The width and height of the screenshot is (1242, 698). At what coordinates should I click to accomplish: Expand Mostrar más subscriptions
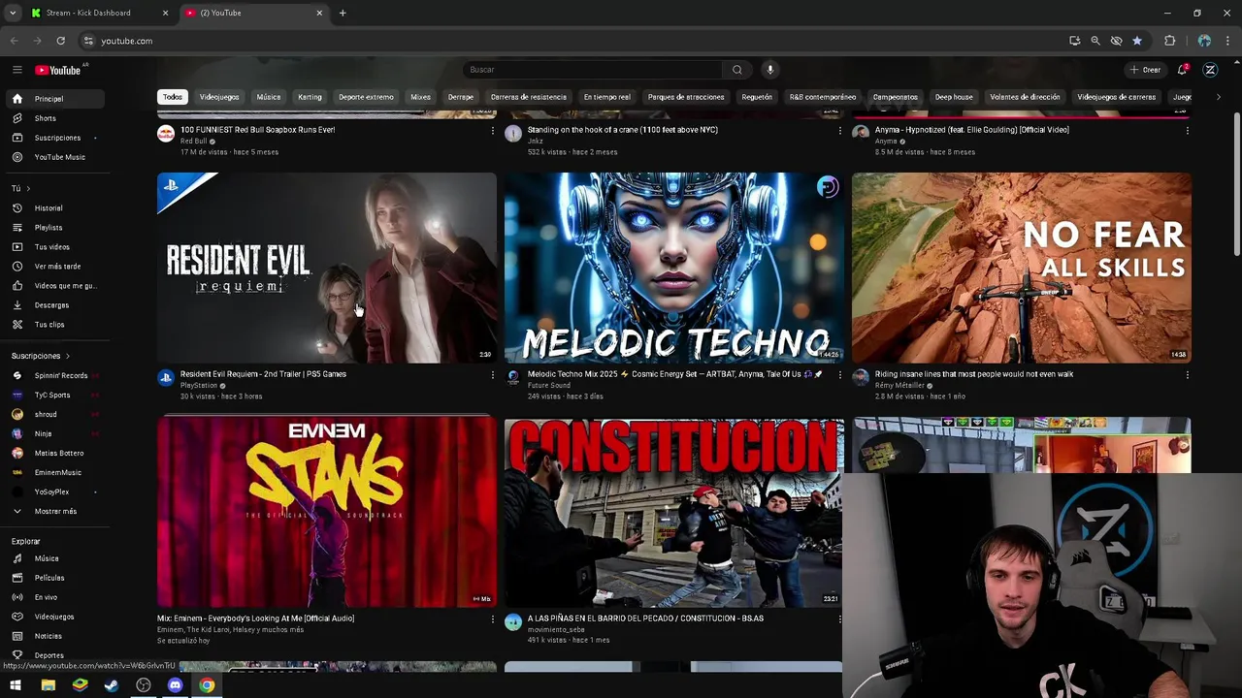[x=54, y=511]
